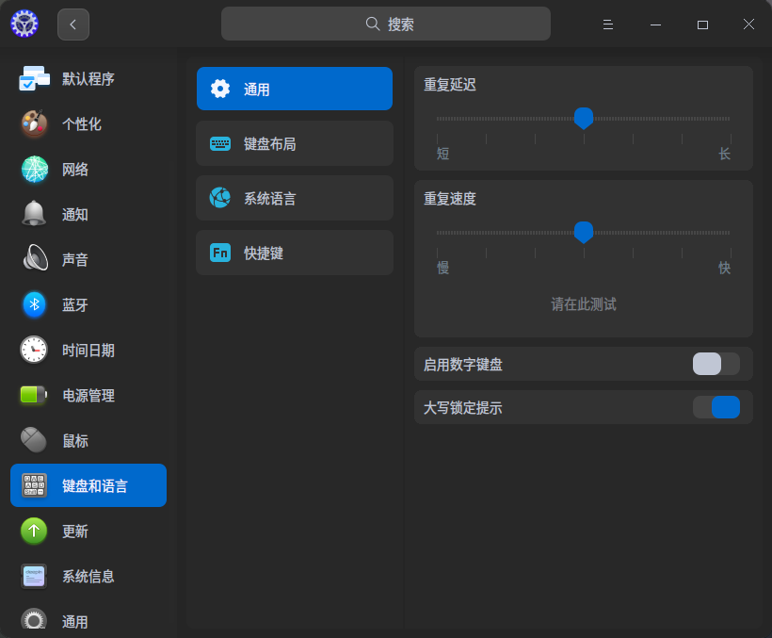Open the Keyboard Layout (键盘布局) tab

[295, 144]
